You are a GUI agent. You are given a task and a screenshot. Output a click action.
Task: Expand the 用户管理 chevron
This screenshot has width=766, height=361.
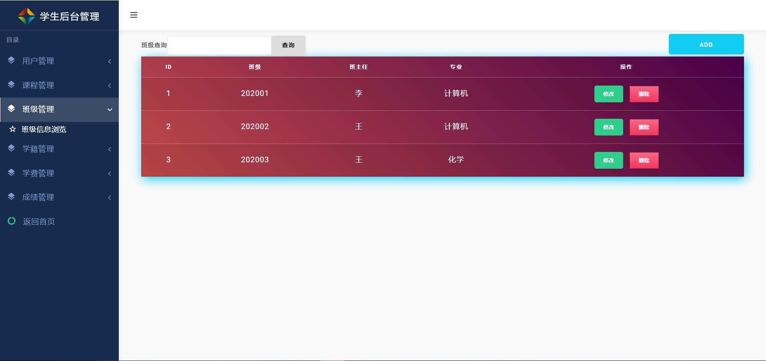pyautogui.click(x=110, y=61)
